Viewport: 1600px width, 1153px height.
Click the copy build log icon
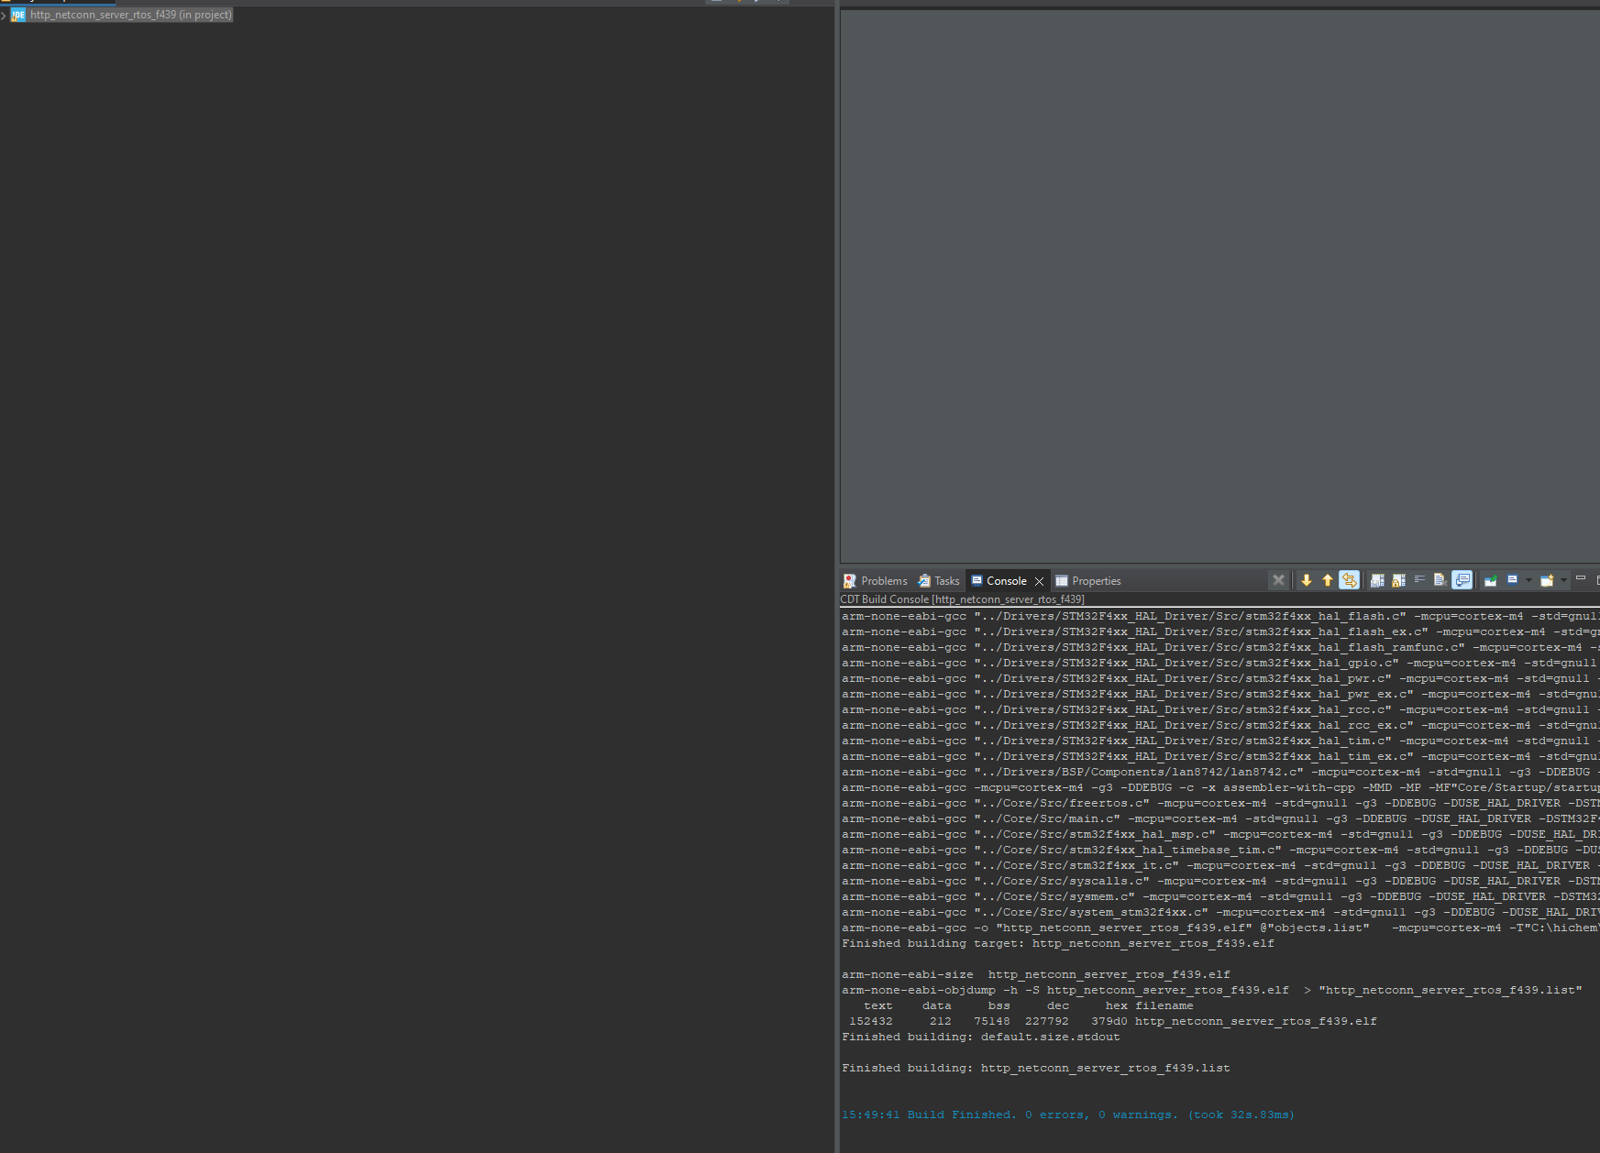tap(1377, 580)
